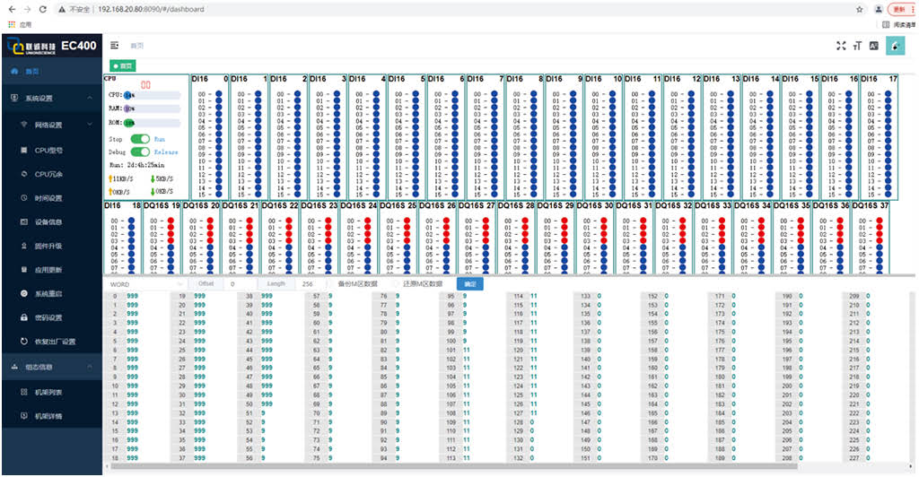Open 机架列表 in the sidebar
Screen dimensions: 919x477
[x=48, y=392]
